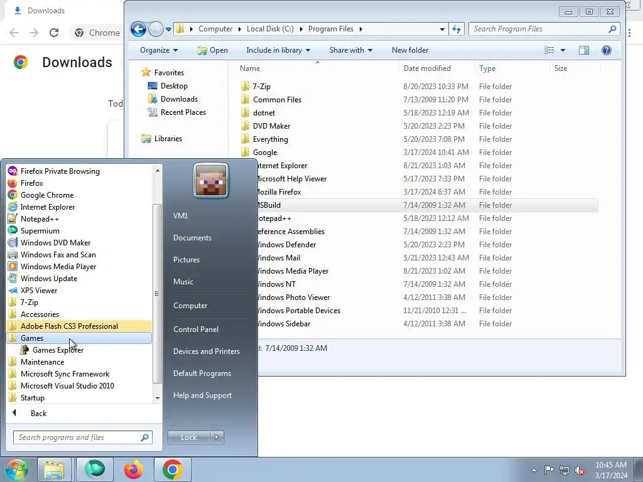Show previous locations address bar dropdown
The image size is (643, 482).
[x=442, y=29]
